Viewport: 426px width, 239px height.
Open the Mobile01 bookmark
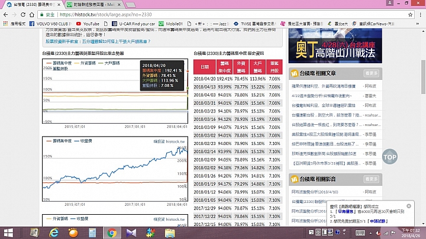pos(171,24)
